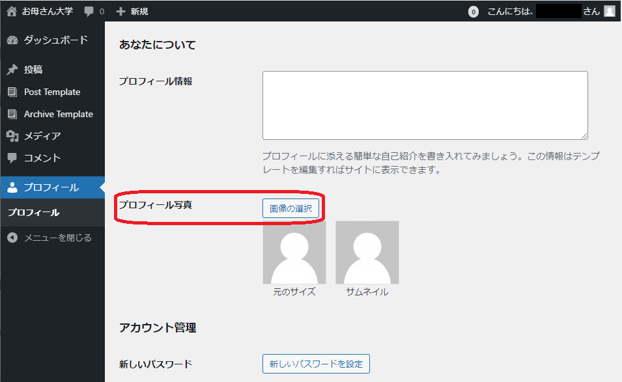Click the プロフィール写真 label

156,205
